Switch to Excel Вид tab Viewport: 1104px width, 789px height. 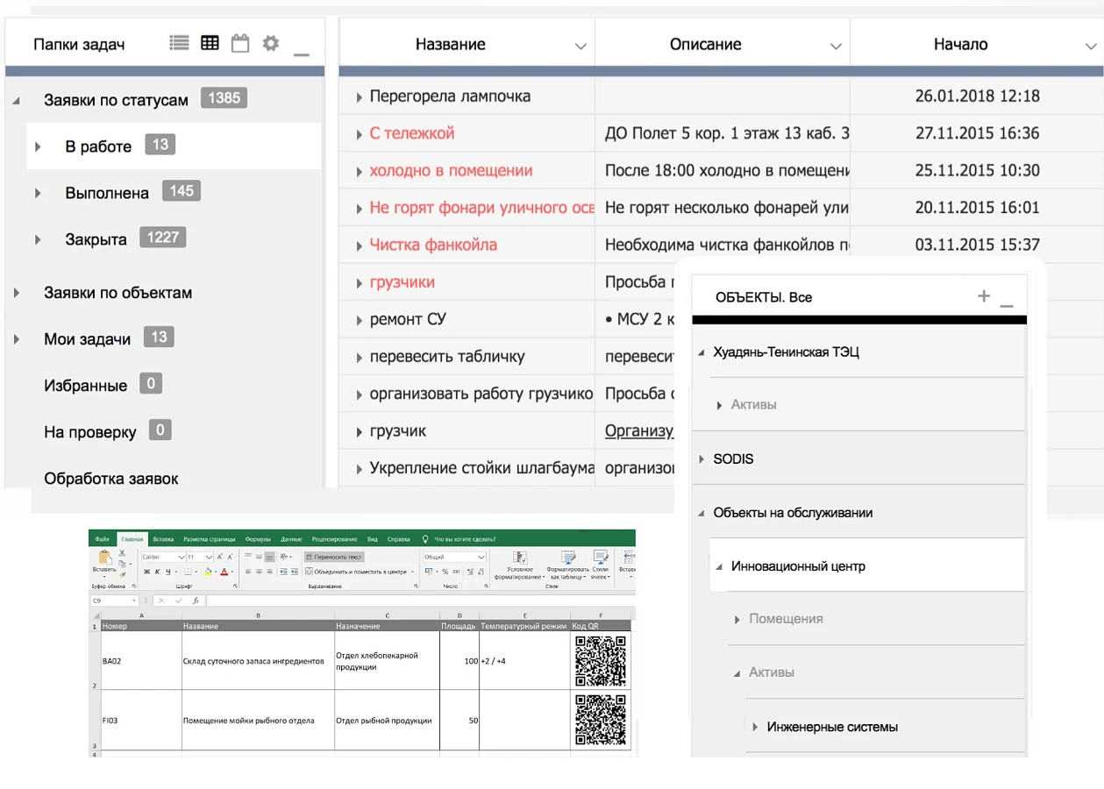click(x=373, y=539)
